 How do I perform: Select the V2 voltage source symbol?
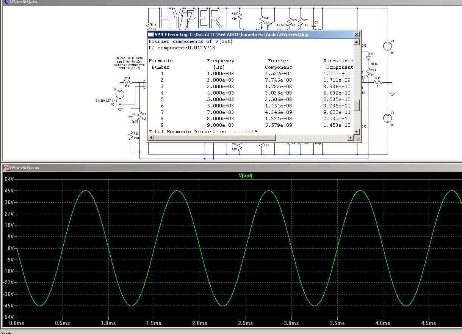coord(387,118)
